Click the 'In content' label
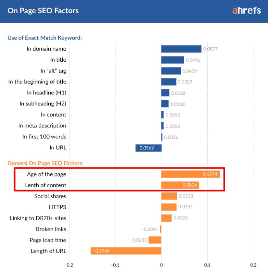This screenshot has height=272, width=268. [x=53, y=115]
